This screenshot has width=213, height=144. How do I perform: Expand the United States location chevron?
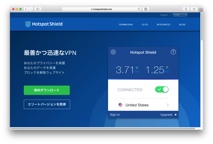click(168, 105)
